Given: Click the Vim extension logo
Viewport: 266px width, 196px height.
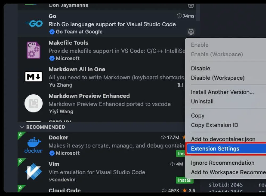Looking at the screenshot, I should point(34,172).
